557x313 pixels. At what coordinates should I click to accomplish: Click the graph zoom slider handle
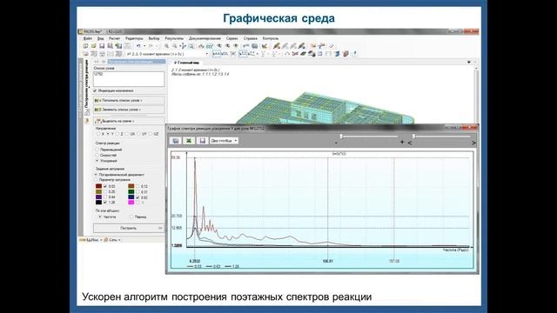coord(341,137)
